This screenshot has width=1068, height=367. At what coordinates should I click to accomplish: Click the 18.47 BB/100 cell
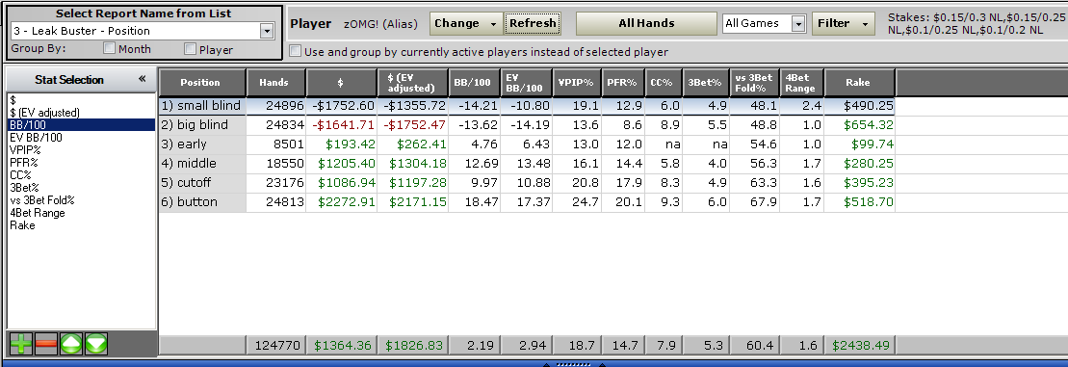point(474,201)
